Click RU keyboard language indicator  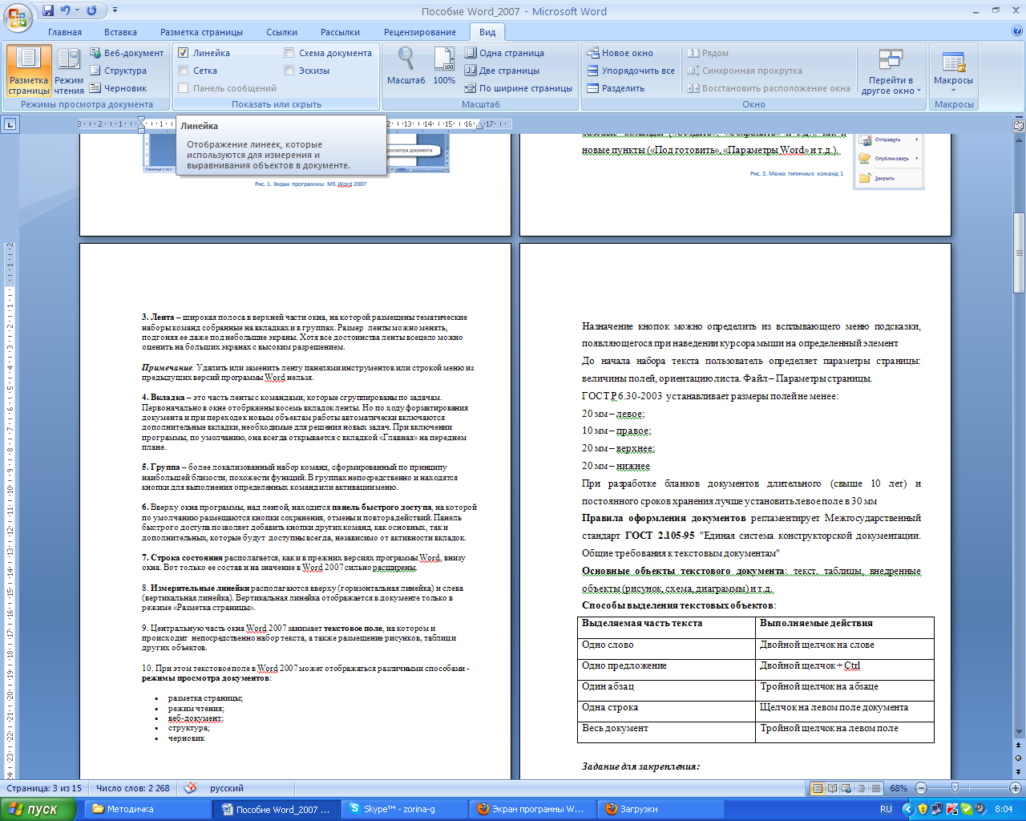(886, 809)
